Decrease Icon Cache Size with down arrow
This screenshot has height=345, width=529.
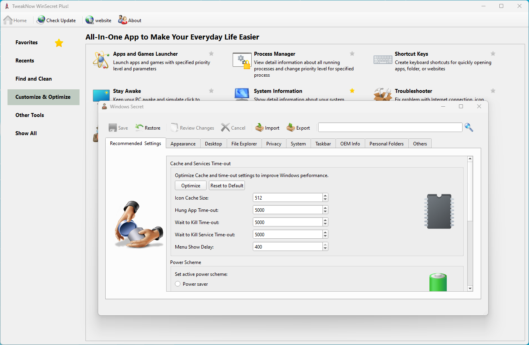click(325, 200)
